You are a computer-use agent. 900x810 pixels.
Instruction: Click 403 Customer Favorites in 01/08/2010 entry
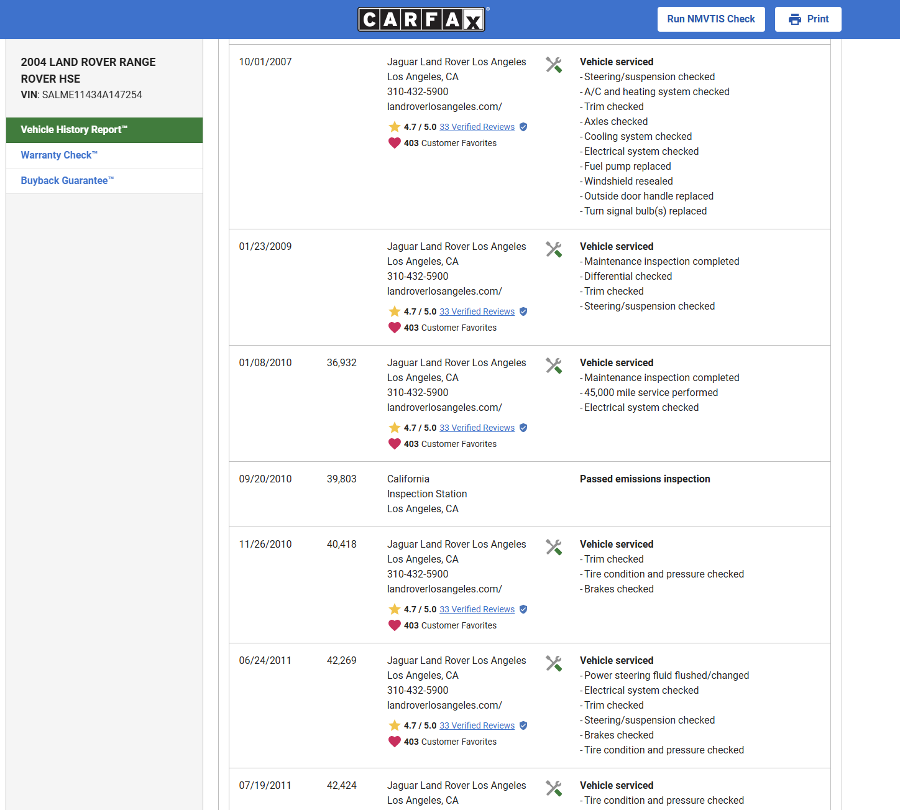click(450, 444)
